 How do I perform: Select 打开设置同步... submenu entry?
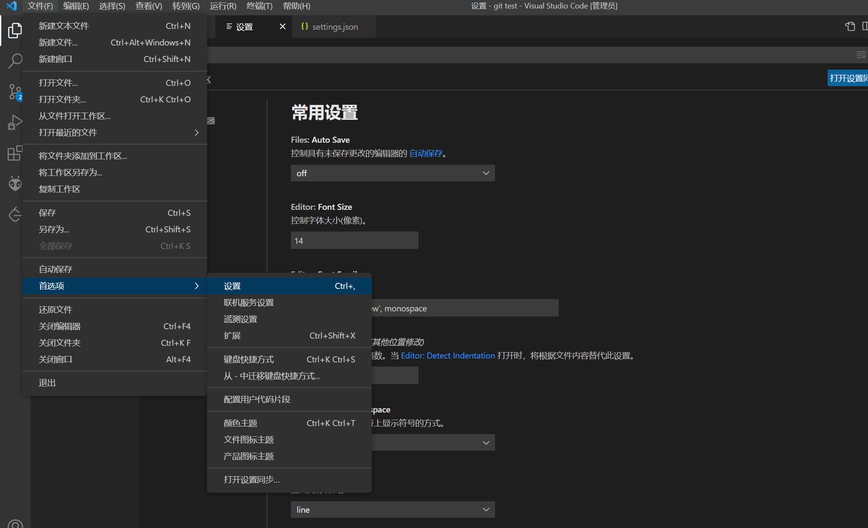[x=289, y=480]
